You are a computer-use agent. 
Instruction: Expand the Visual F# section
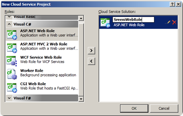[9, 98]
